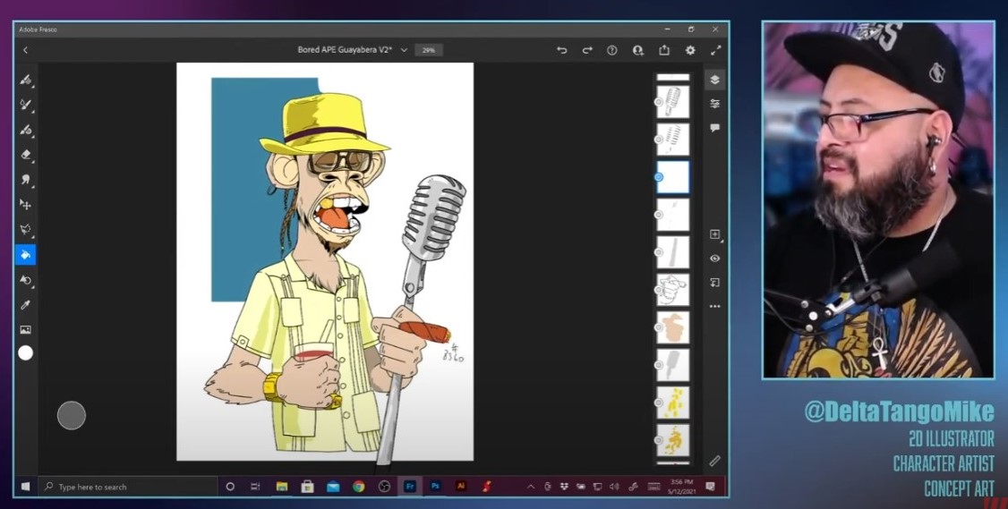Switch to Photoshop on the taskbar
The width and height of the screenshot is (1008, 509).
click(435, 487)
